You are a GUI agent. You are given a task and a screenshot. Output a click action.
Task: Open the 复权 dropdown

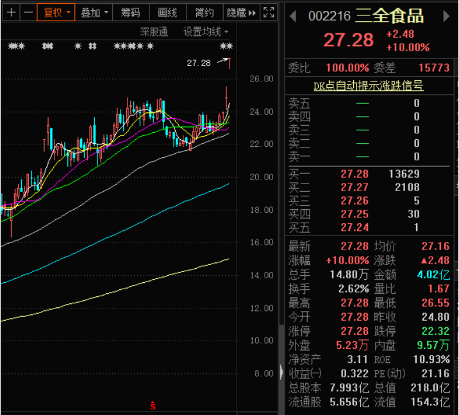[x=56, y=12]
